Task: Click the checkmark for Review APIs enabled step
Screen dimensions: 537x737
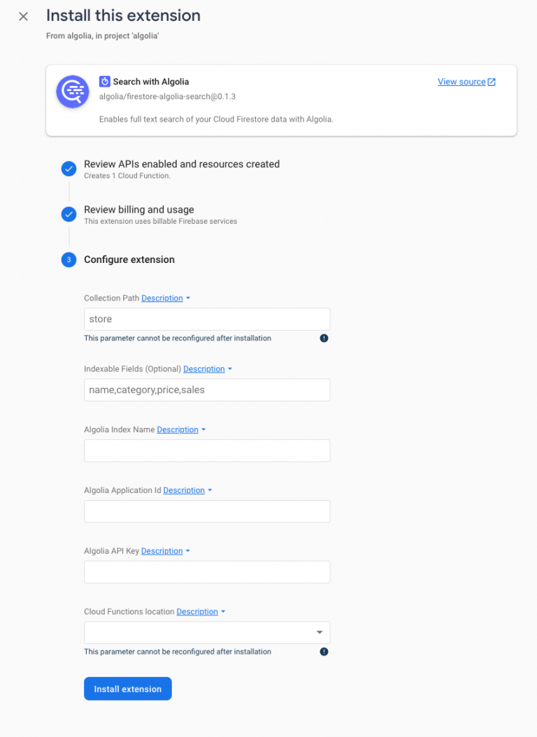Action: (69, 169)
